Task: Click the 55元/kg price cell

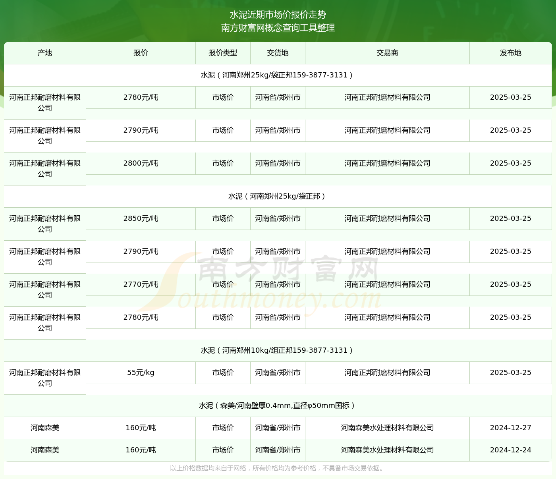Action: 141,373
